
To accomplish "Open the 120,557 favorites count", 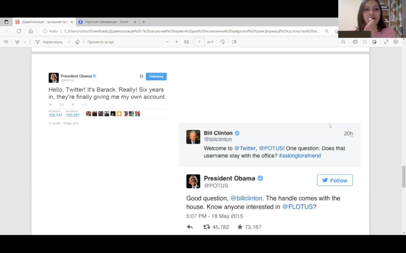I will coord(73,115).
